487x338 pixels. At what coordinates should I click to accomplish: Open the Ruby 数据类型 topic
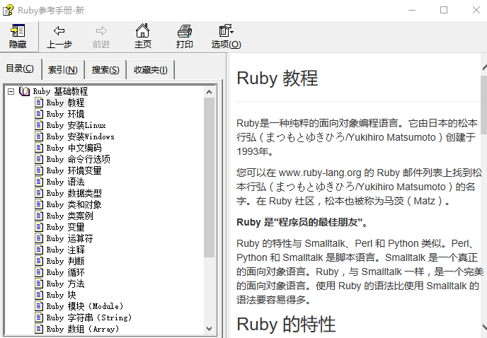[x=74, y=193]
